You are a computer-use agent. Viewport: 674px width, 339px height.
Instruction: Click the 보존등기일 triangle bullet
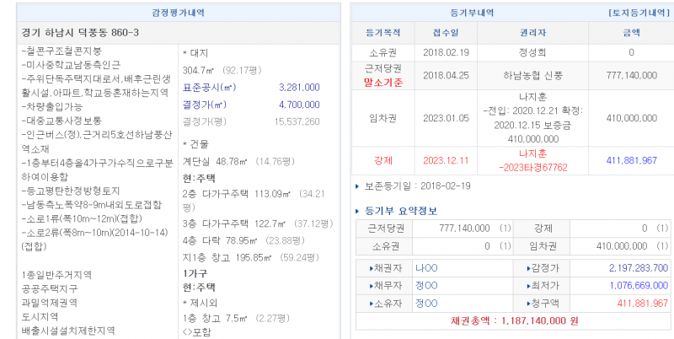(356, 183)
